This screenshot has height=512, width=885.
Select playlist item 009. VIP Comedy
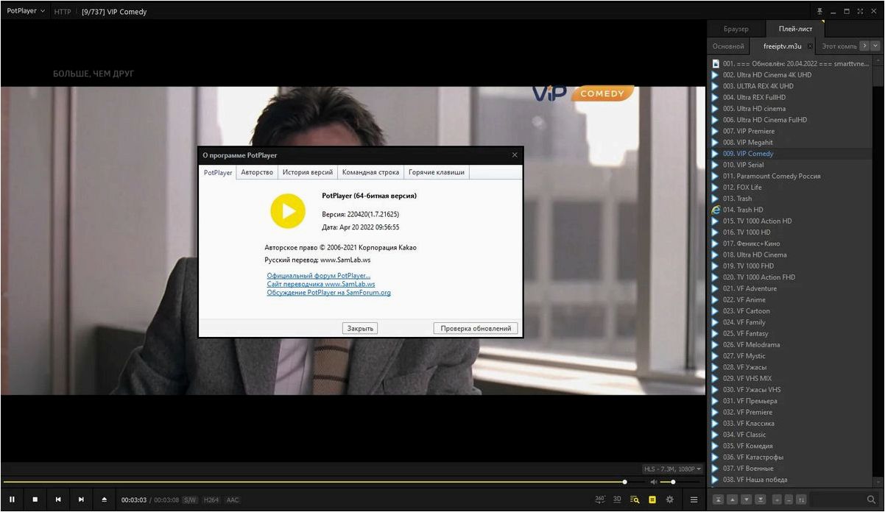click(x=789, y=154)
